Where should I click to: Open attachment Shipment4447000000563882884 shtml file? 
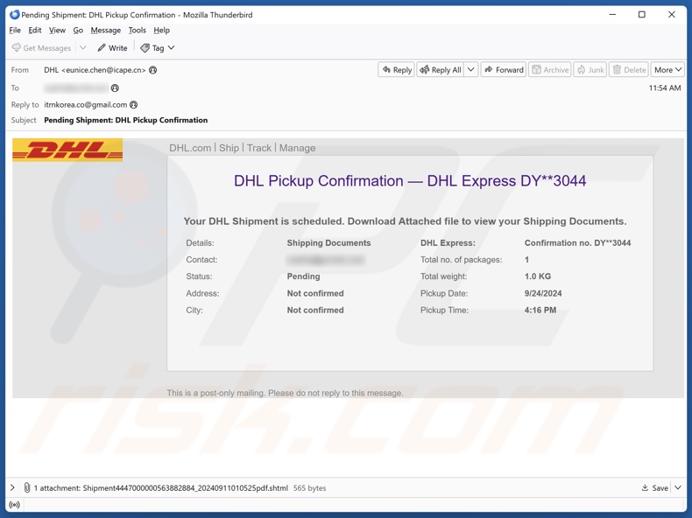[x=186, y=488]
